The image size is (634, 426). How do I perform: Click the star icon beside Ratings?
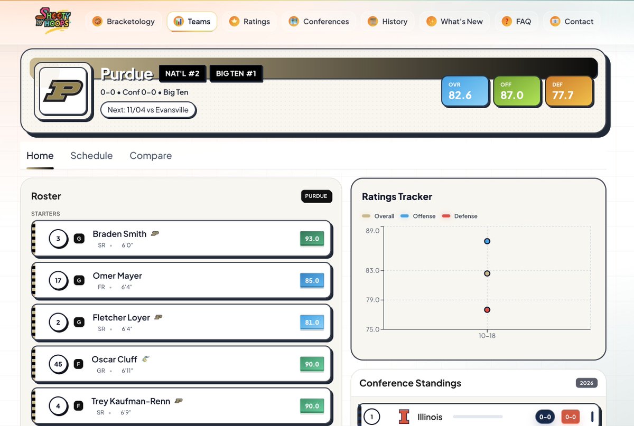click(x=234, y=22)
